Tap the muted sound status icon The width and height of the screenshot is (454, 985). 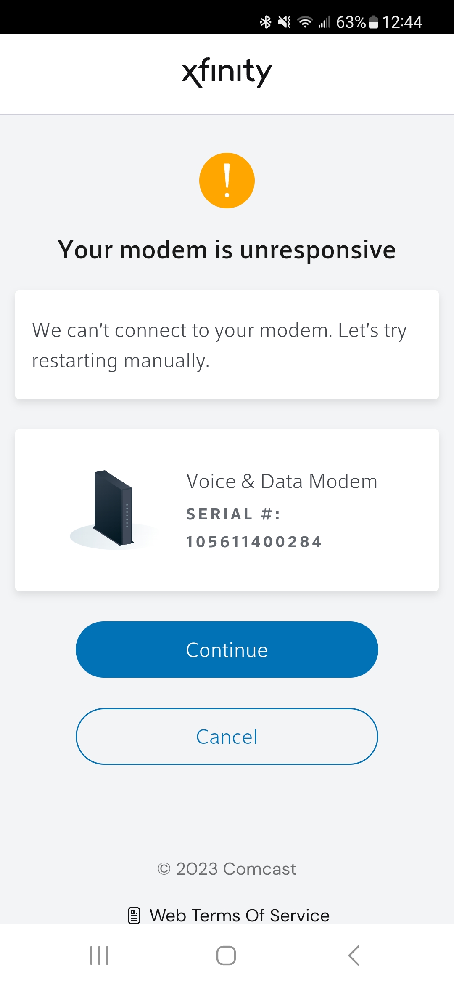click(285, 22)
